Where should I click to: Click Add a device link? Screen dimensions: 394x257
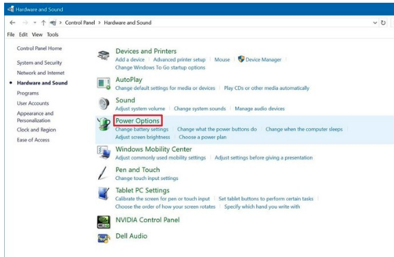130,60
